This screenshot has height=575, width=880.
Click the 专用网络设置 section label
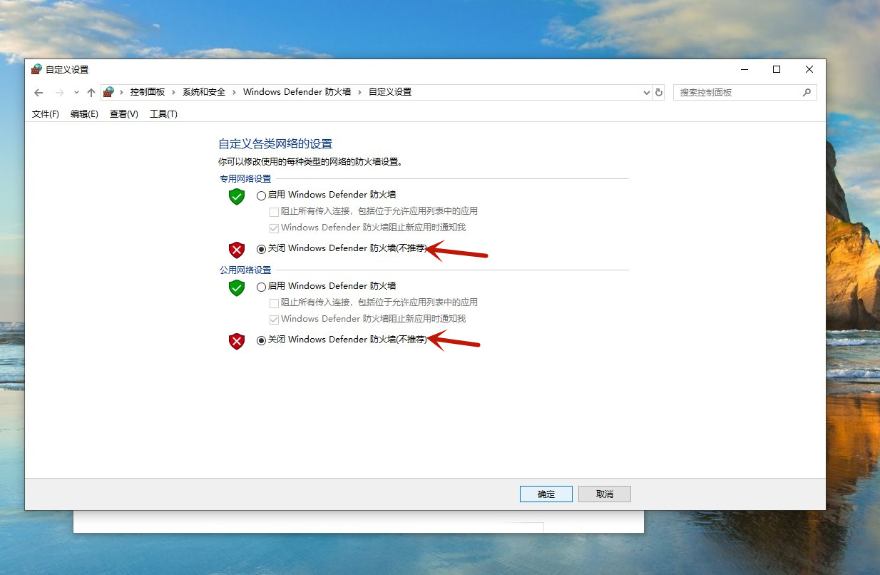point(245,179)
